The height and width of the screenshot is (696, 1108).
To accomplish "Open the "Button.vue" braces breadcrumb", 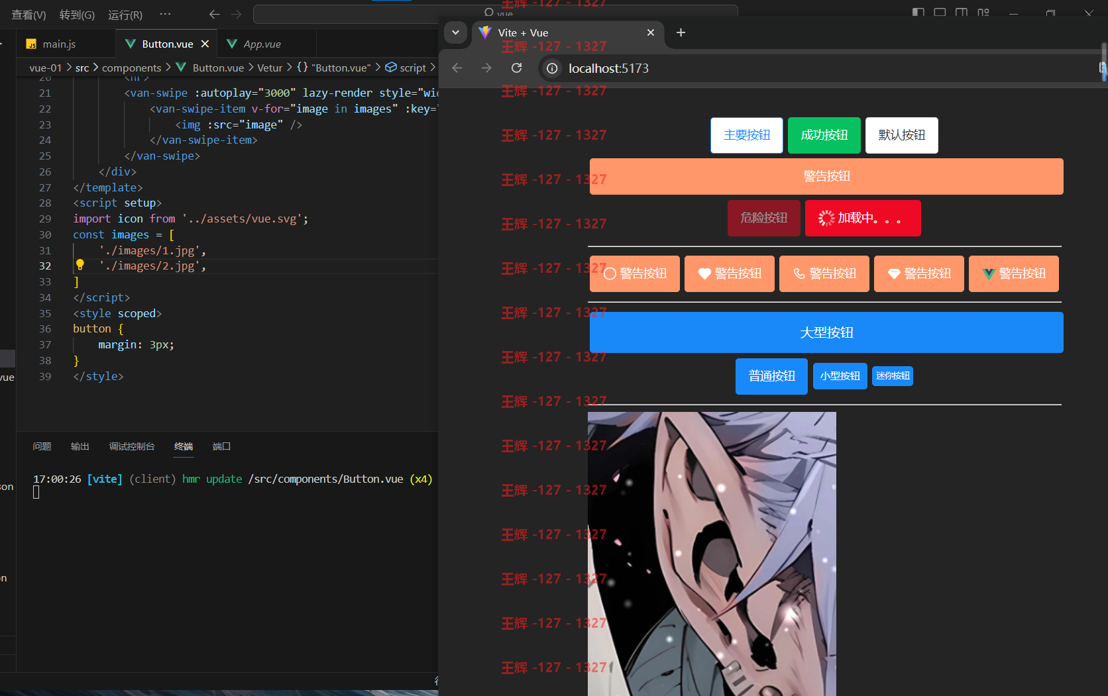I will (333, 68).
